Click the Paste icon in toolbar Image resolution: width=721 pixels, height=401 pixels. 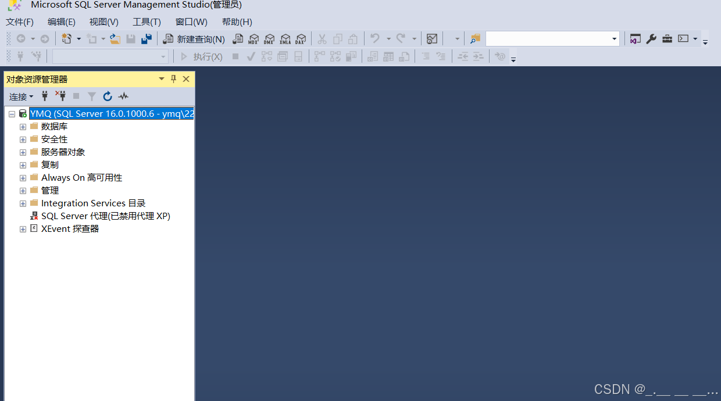(x=353, y=39)
